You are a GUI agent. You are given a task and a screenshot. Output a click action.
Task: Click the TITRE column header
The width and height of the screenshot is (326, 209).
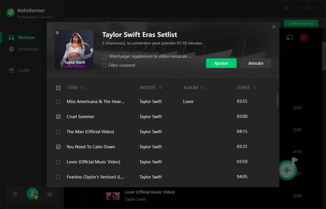tap(72, 88)
